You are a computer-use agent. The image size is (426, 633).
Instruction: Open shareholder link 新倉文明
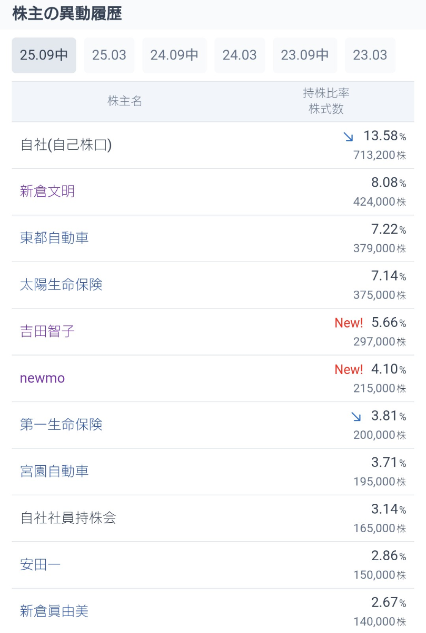click(47, 191)
